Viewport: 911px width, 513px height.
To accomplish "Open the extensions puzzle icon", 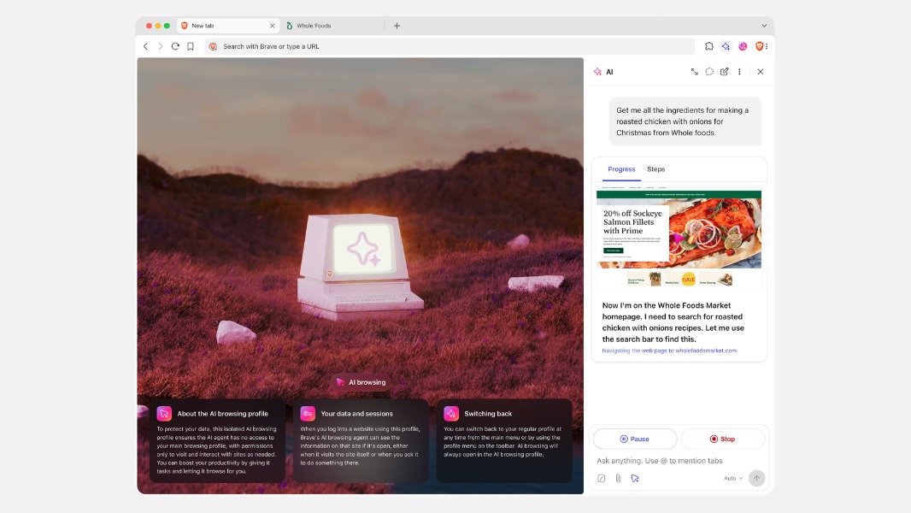I will (709, 46).
